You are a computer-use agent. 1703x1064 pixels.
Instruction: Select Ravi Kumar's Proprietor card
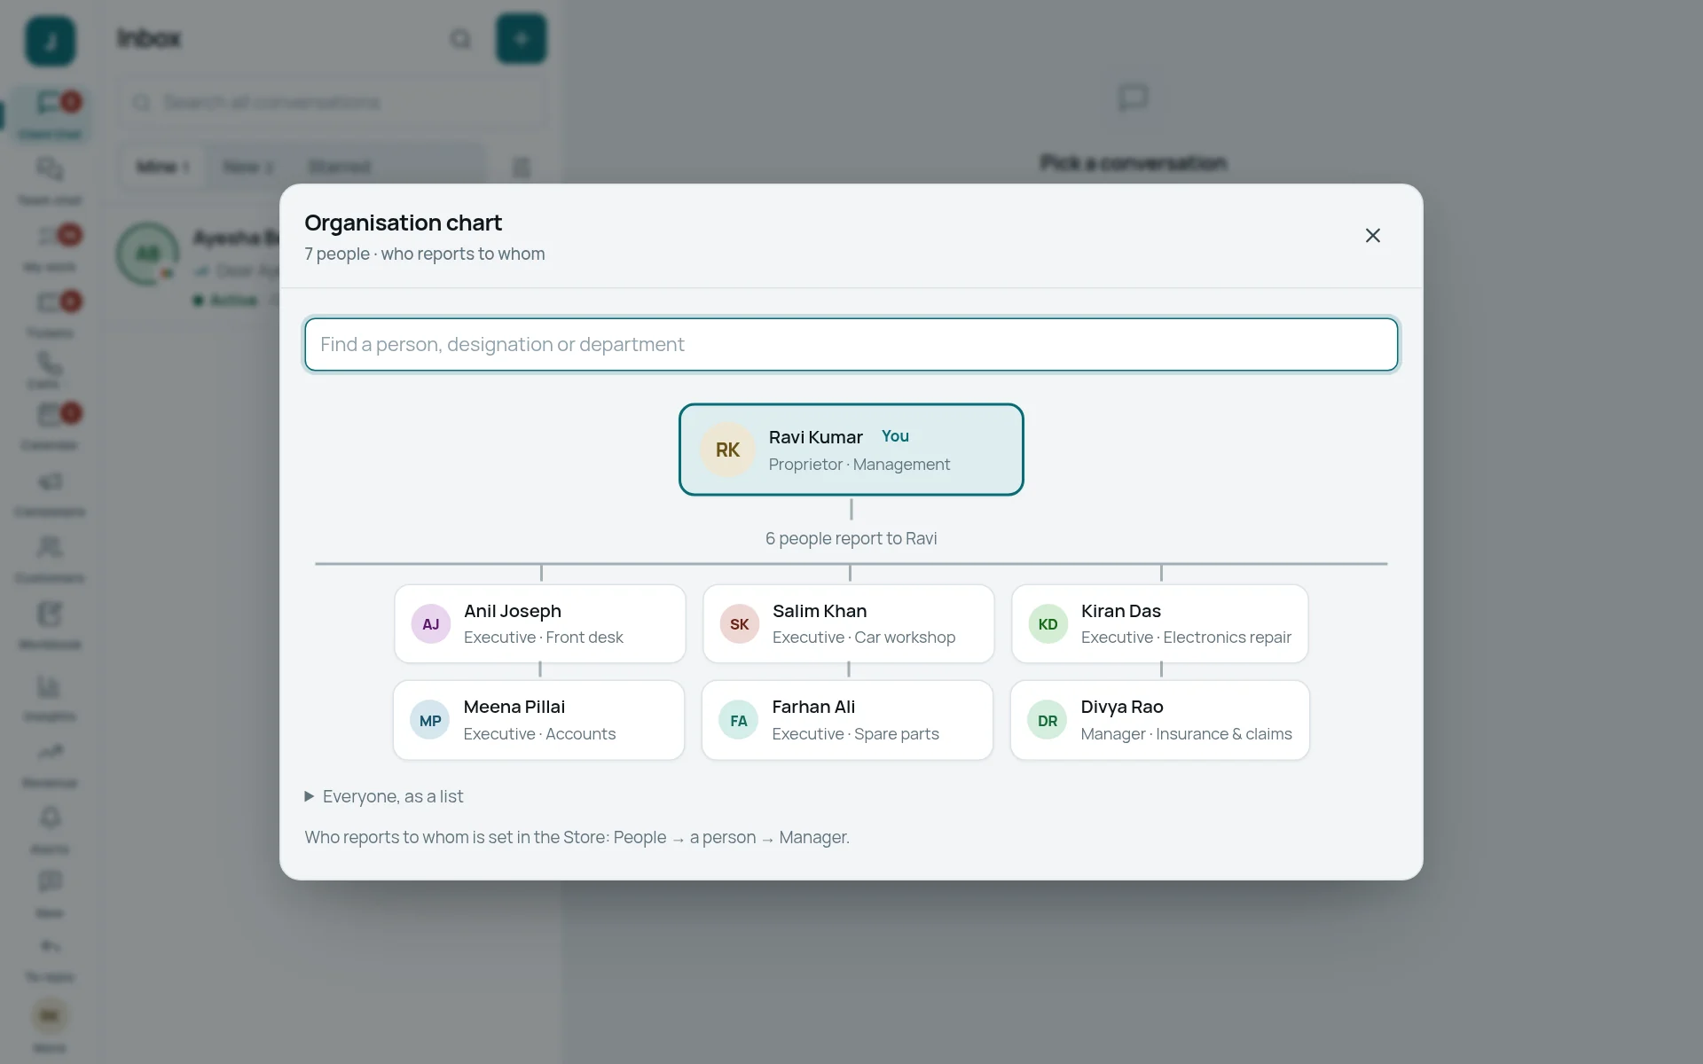(x=851, y=450)
